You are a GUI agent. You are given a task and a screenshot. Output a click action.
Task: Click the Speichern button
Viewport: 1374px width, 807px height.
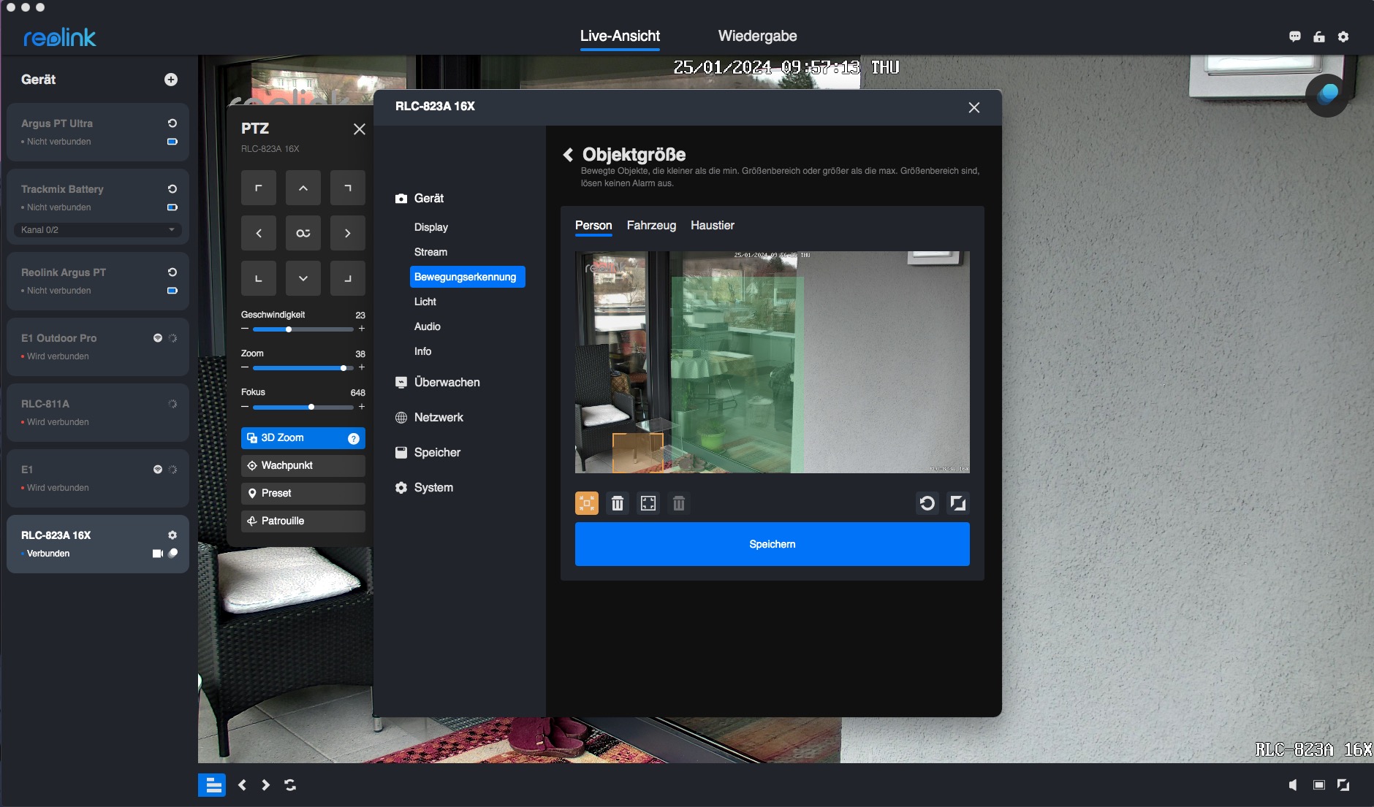(x=772, y=544)
